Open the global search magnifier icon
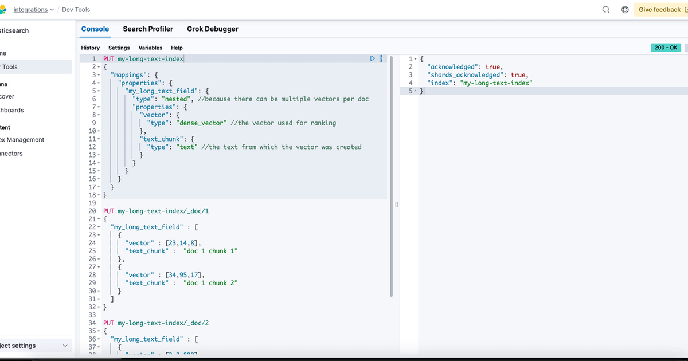Viewport: 688px width, 361px height. point(606,10)
